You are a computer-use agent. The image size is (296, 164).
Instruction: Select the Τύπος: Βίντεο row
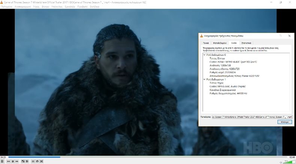217,58
